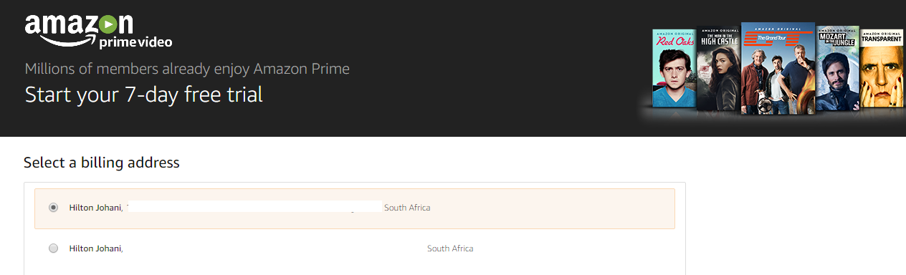
Task: Click South Africa in the second address row
Action: [450, 249]
